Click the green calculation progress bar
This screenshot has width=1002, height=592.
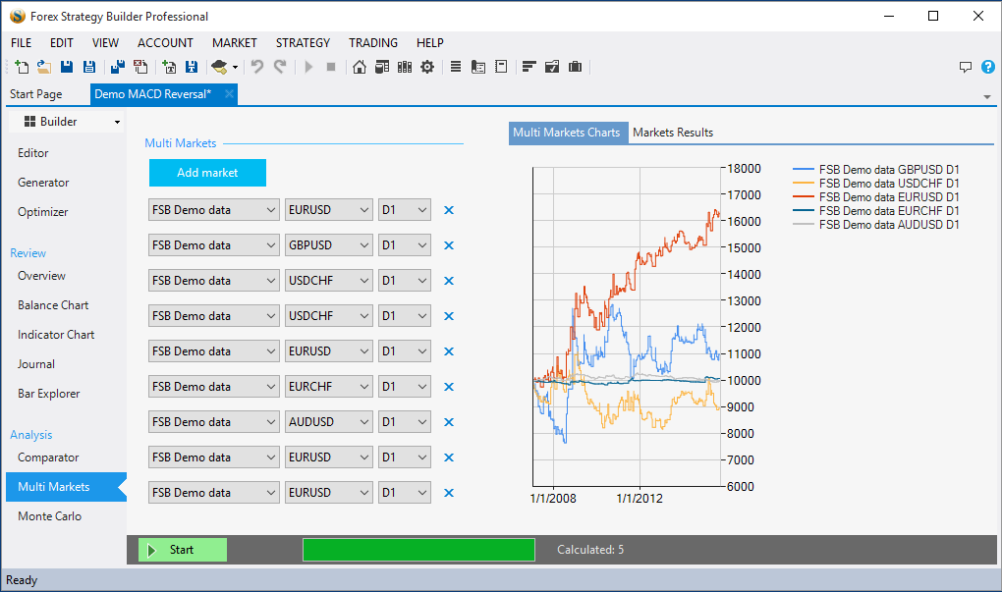[x=418, y=550]
